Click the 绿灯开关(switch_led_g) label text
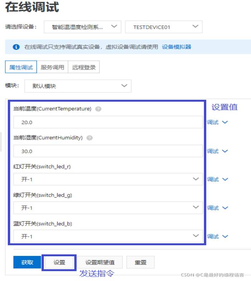251x281 pixels. [43, 195]
